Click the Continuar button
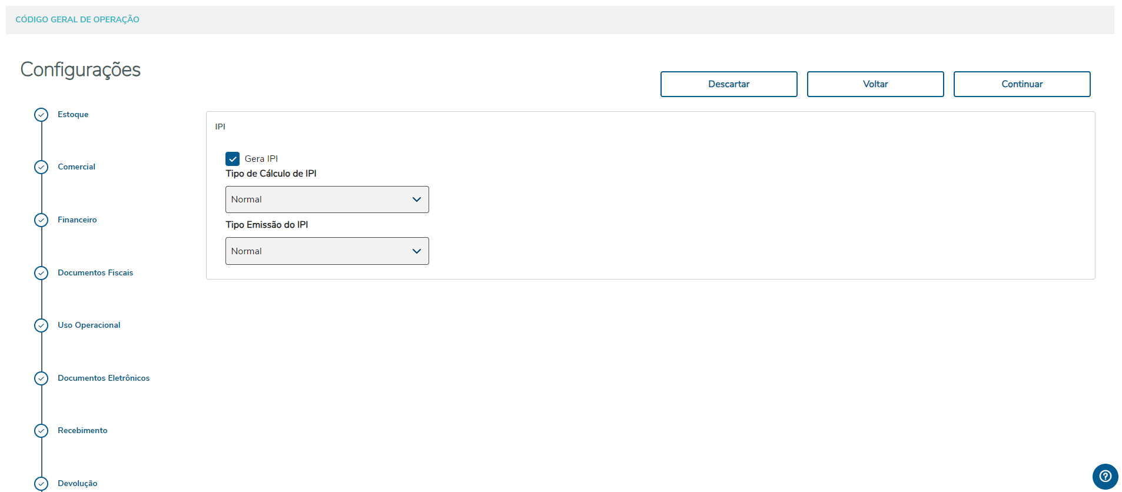Screen dimensions: 1122x492 coord(1021,84)
